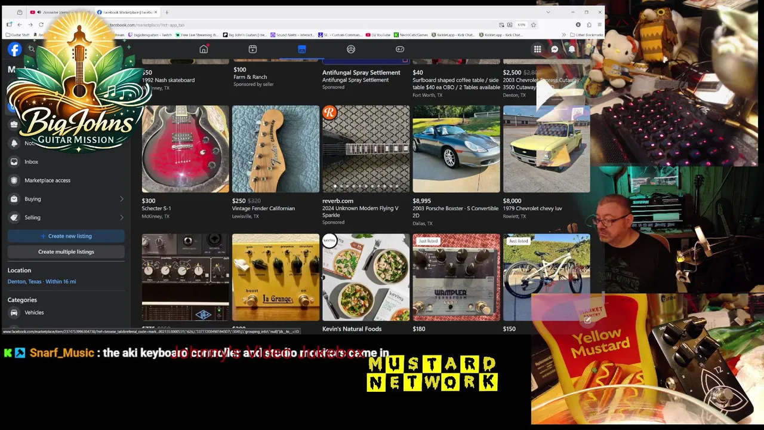Select the Marketplace tab icon
764x430 pixels.
(302, 49)
